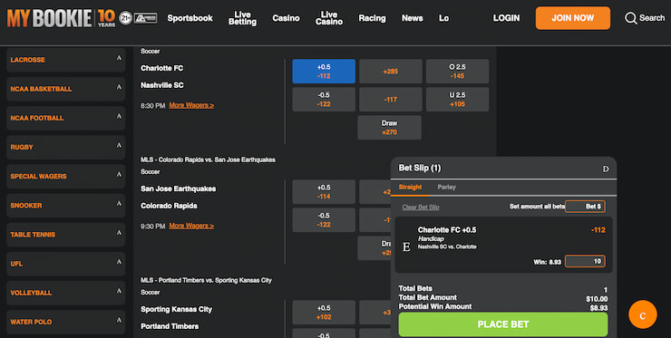
Task: Click the 21+ age badge icon
Action: coord(125,18)
